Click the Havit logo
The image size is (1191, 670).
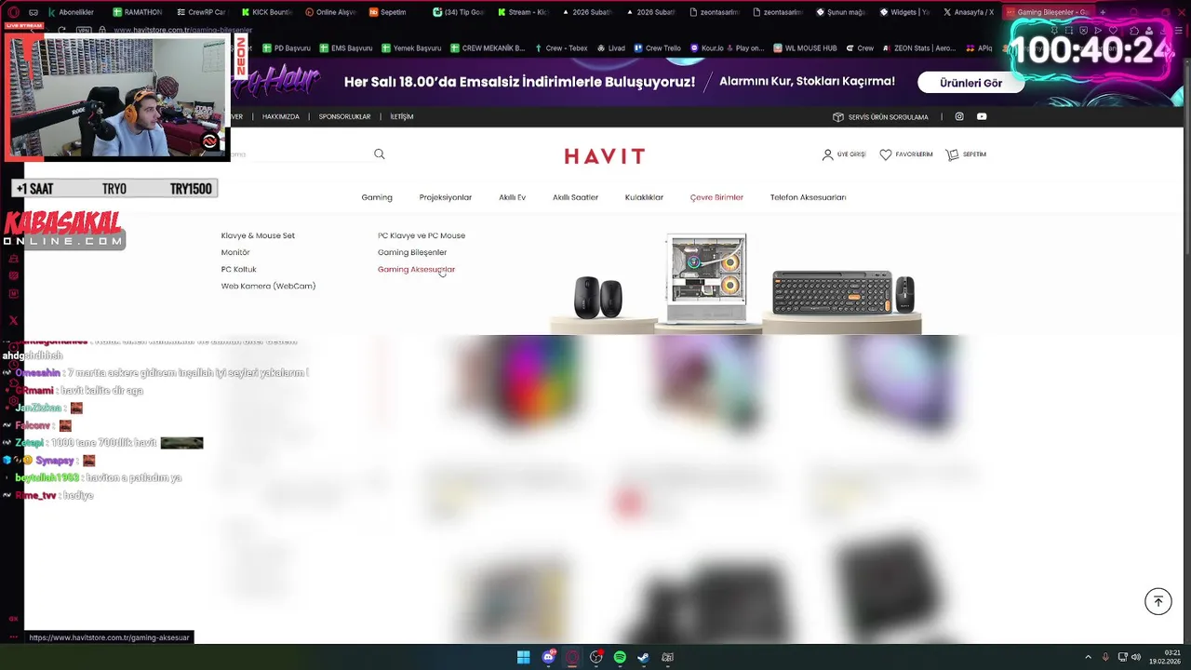coord(605,156)
